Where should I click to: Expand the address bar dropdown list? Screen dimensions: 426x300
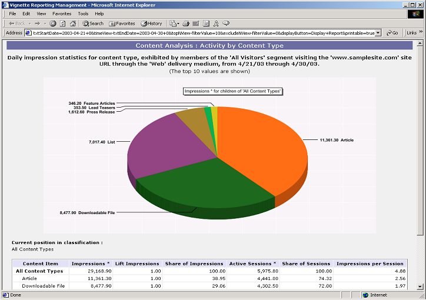coord(378,33)
